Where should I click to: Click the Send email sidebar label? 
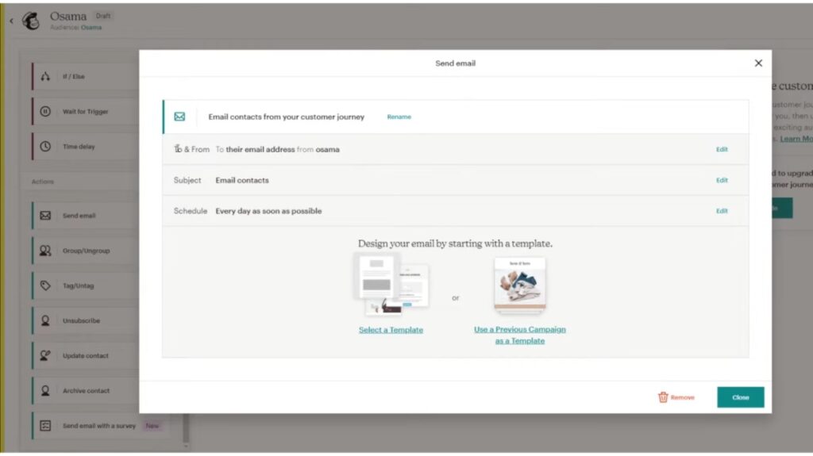[79, 216]
